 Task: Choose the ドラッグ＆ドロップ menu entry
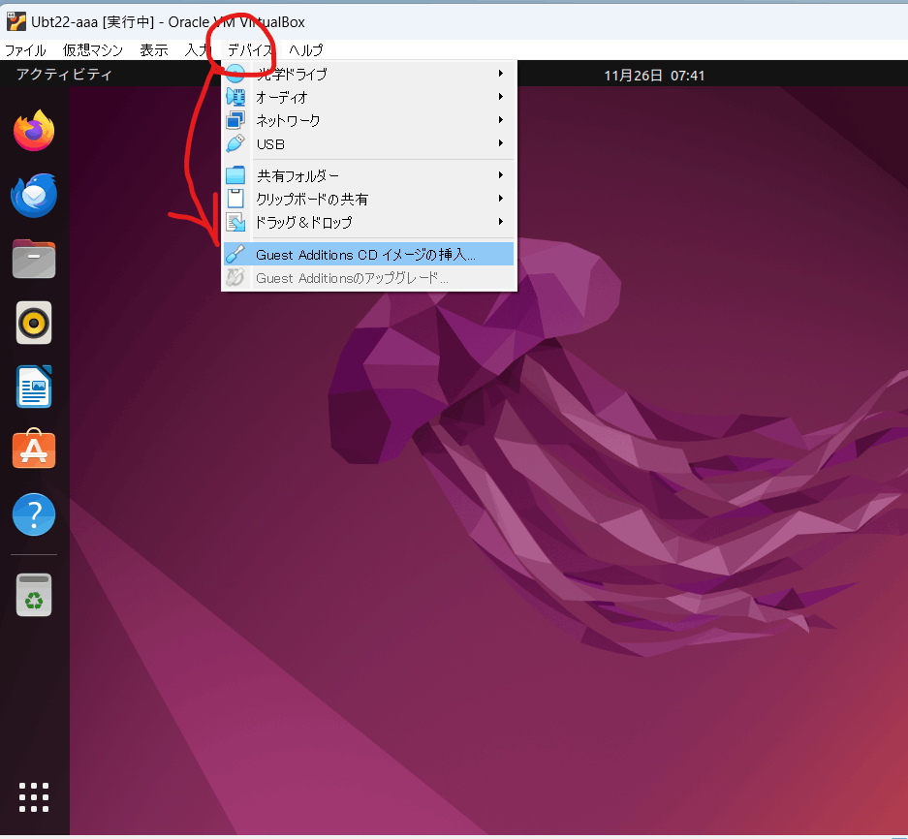pyautogui.click(x=368, y=222)
